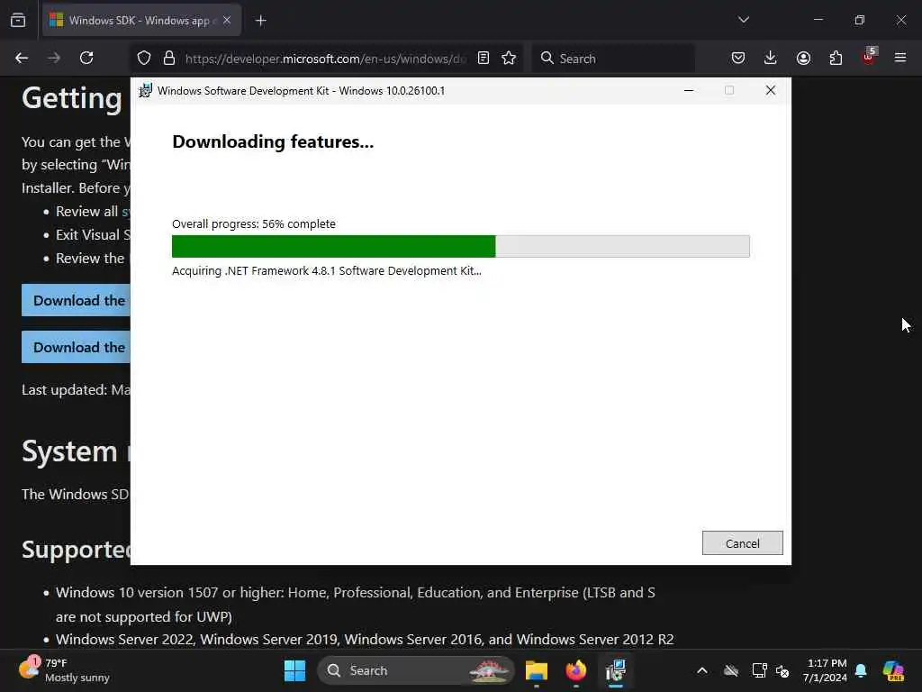The image size is (922, 692).
Task: Click 'Acquiring .NET Framework 4.8.1' status text
Action: (x=326, y=270)
